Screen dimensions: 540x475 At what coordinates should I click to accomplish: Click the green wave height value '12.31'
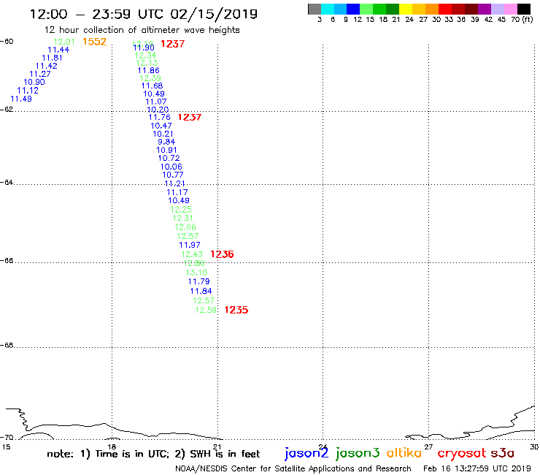click(182, 218)
